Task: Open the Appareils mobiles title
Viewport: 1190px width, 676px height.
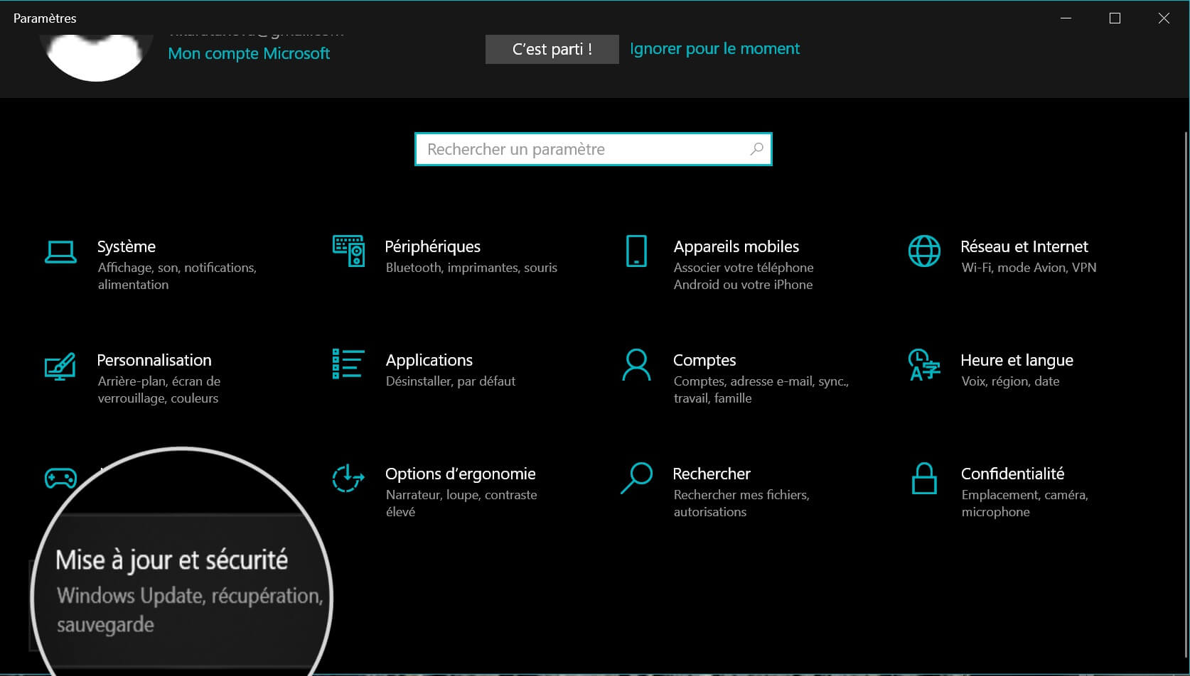Action: (x=736, y=246)
